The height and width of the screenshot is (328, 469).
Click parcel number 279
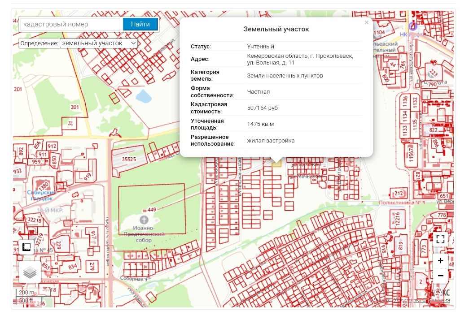coord(92,266)
